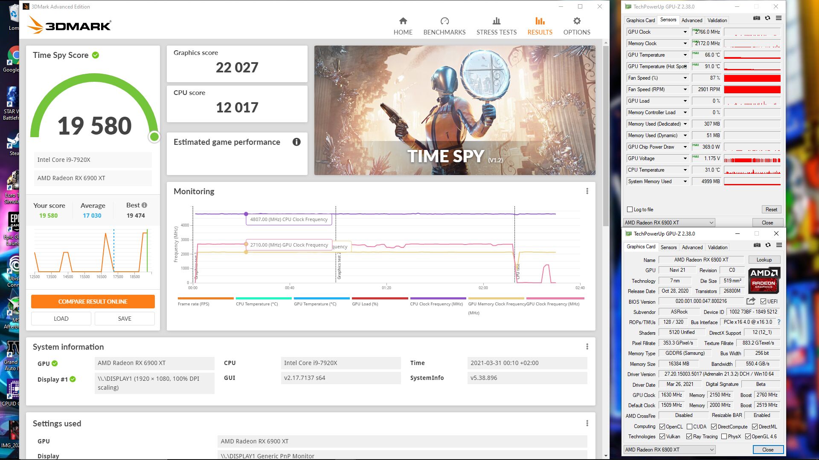The width and height of the screenshot is (819, 460).
Task: Toggle the CUDA checkbox
Action: [689, 427]
